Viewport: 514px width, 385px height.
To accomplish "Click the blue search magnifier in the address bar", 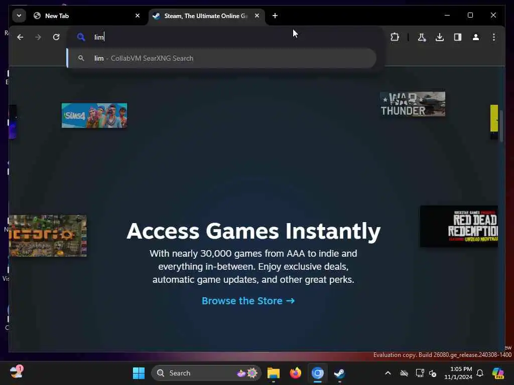I will [x=81, y=37].
